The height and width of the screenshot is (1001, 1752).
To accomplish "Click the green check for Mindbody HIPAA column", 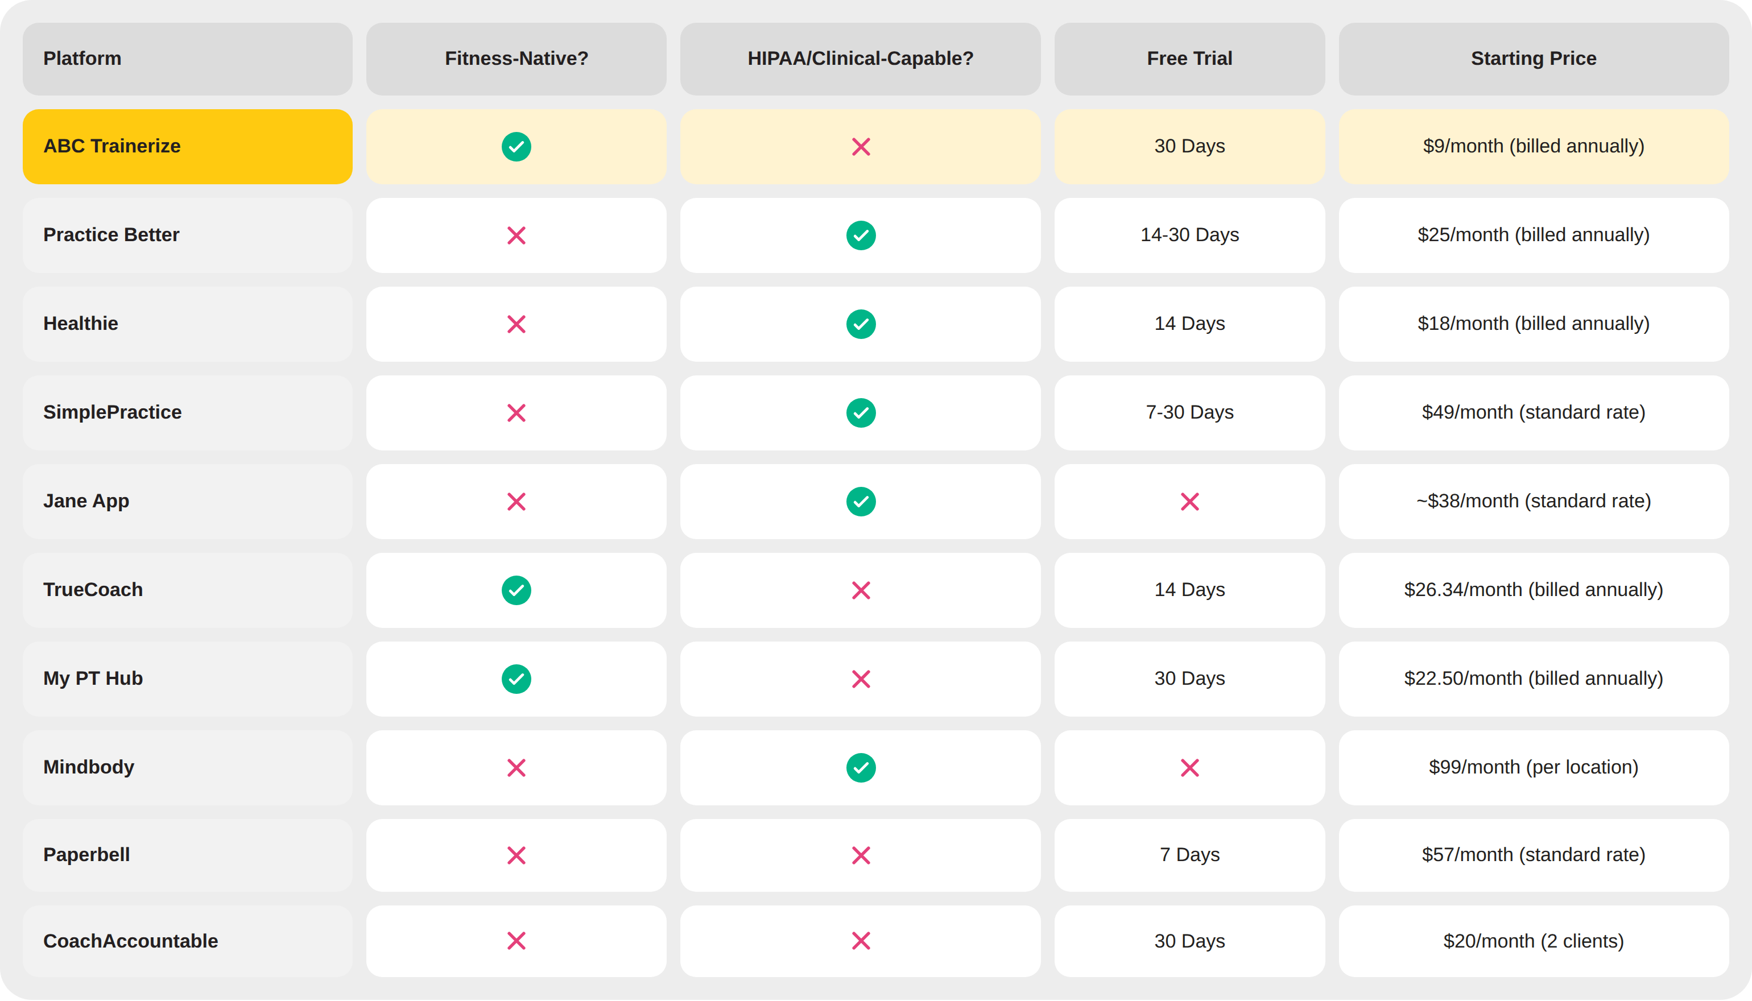I will tap(861, 767).
